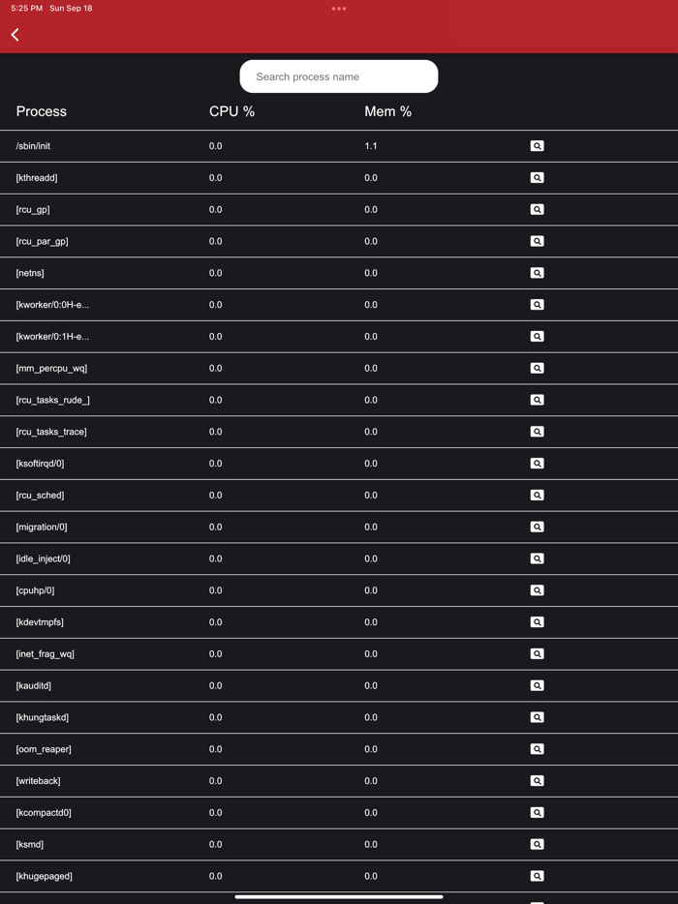This screenshot has height=904, width=678.
Task: Tap the back arrow icon
Action: pyautogui.click(x=15, y=35)
